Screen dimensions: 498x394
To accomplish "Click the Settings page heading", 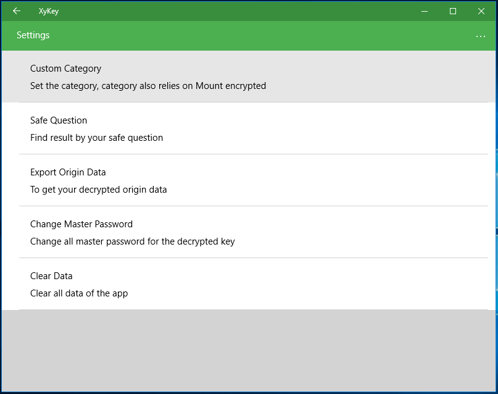I will (x=33, y=35).
